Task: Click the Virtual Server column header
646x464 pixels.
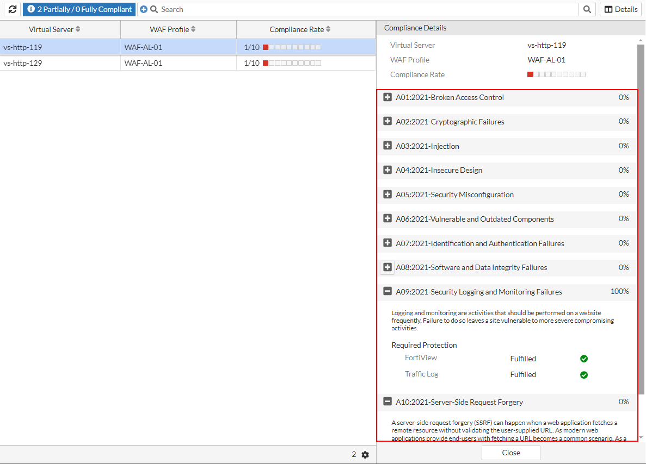Action: click(60, 29)
